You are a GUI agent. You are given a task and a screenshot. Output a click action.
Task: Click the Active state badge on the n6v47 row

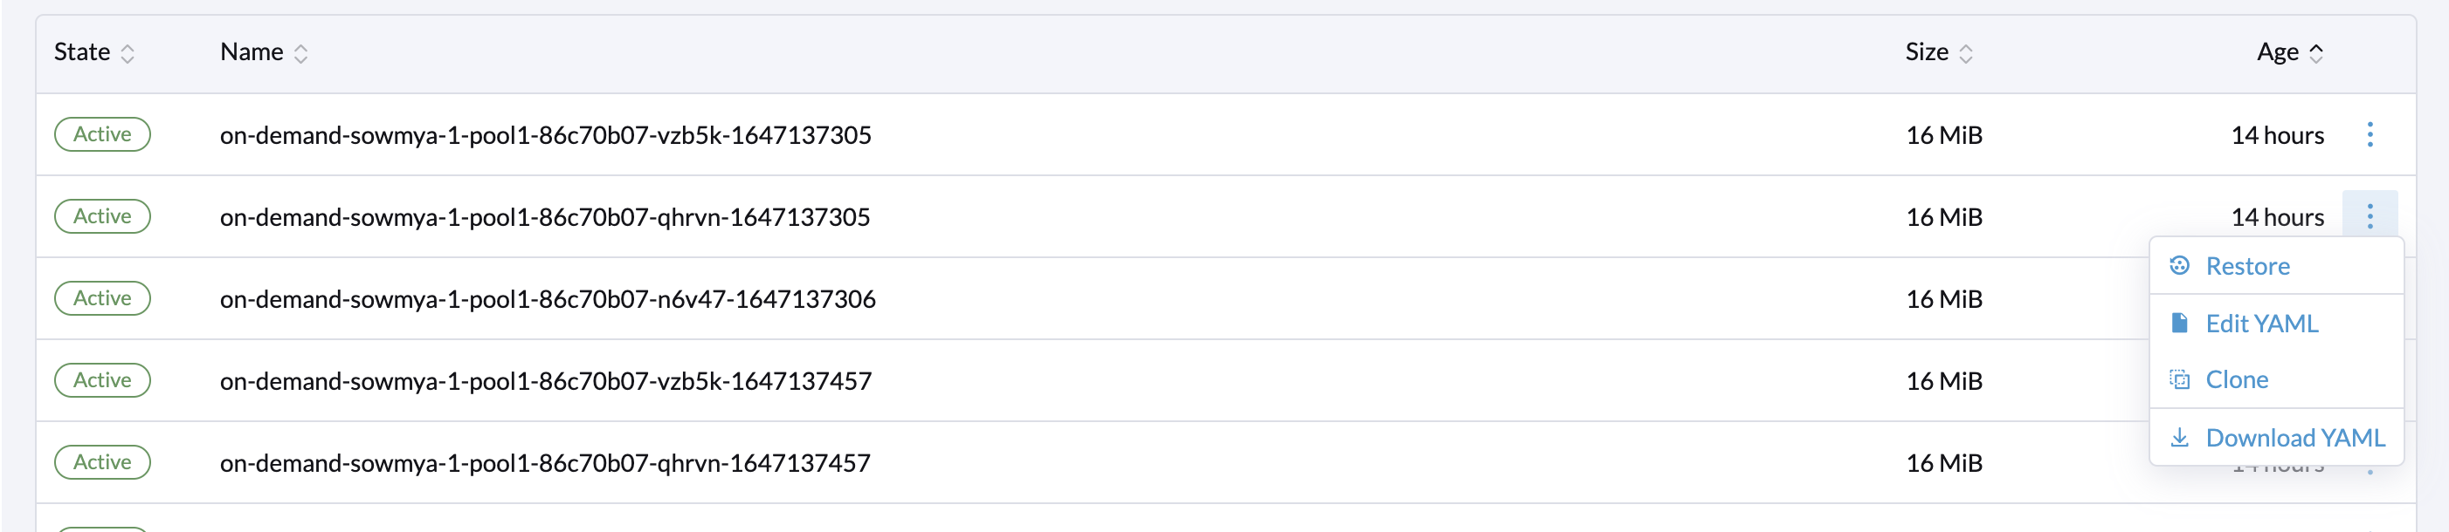pyautogui.click(x=101, y=297)
